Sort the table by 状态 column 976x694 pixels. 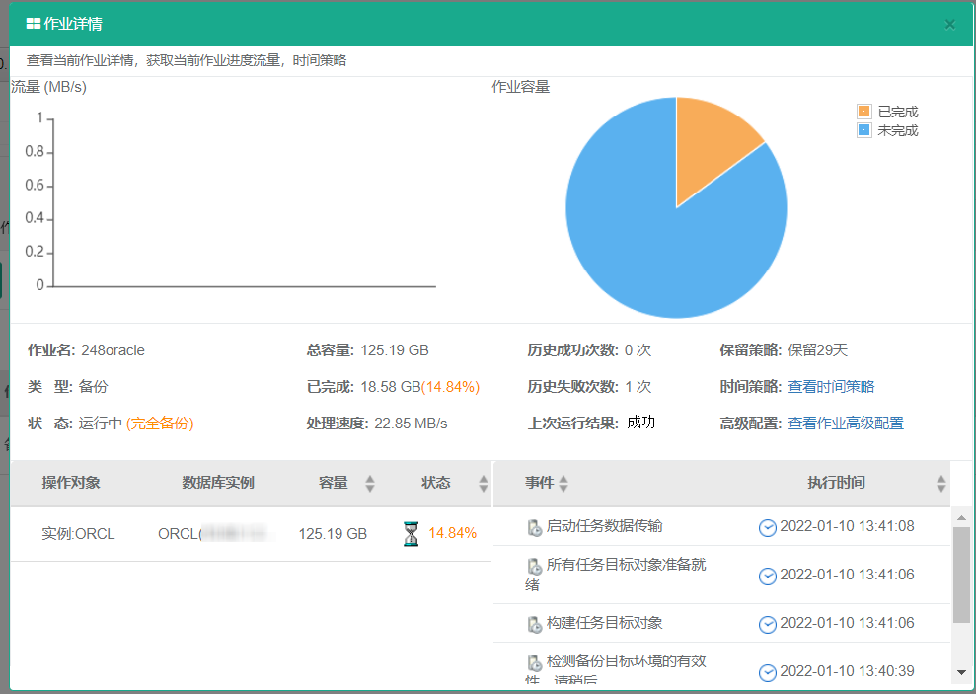[x=484, y=483]
